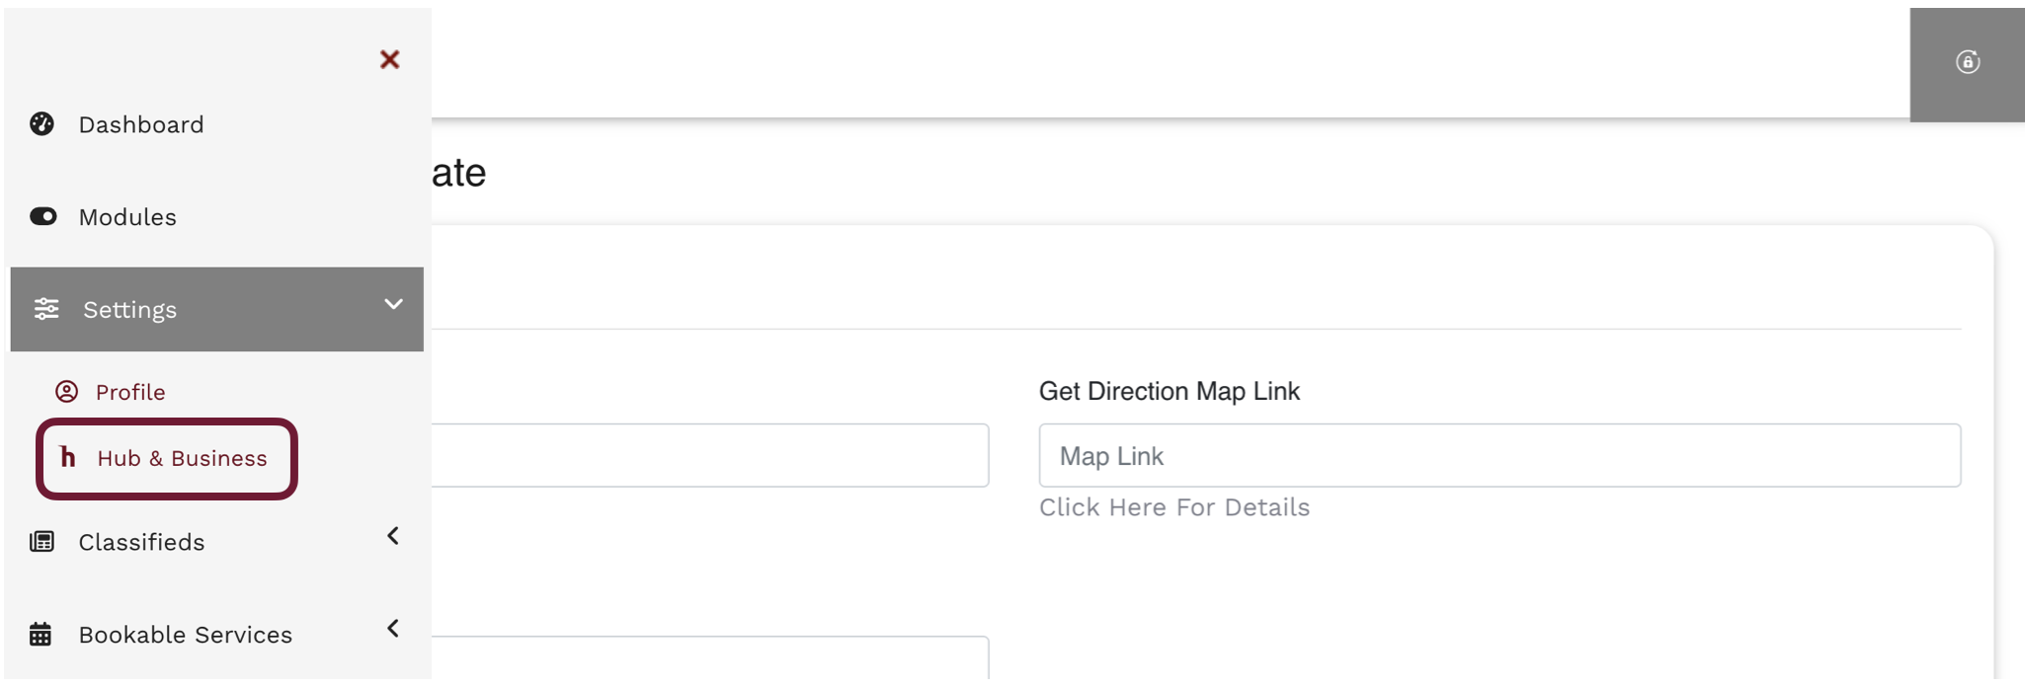This screenshot has width=2025, height=689.
Task: Focus the input field left of Map Link
Action: point(709,455)
